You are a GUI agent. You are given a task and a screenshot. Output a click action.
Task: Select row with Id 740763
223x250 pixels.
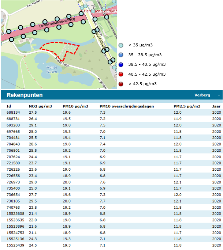click(112, 207)
